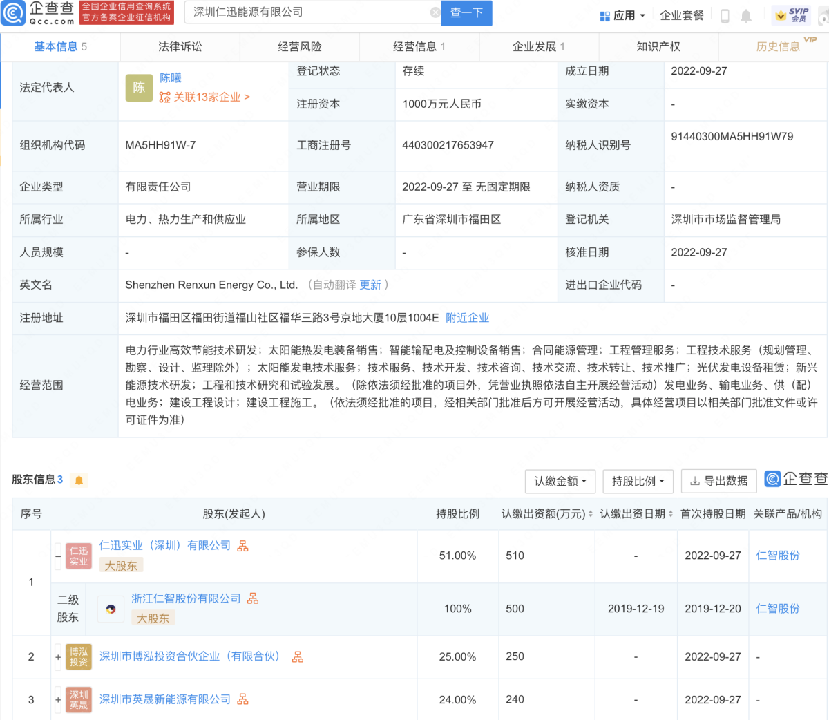Open 仁智股份 link in 二级股东 row
Screen dimensions: 829x720
pos(778,609)
